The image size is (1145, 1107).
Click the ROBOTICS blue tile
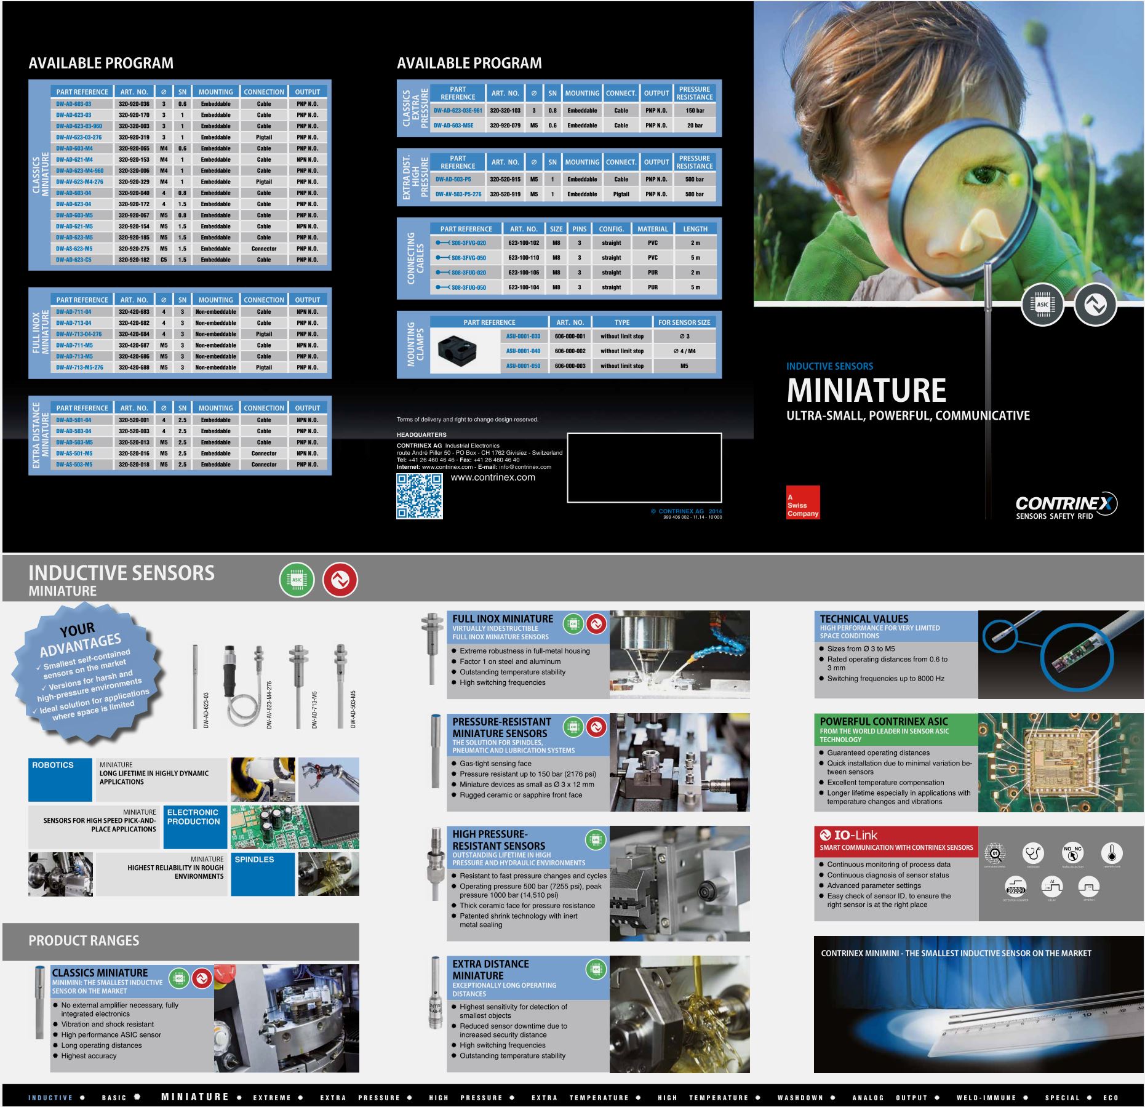coord(60,779)
